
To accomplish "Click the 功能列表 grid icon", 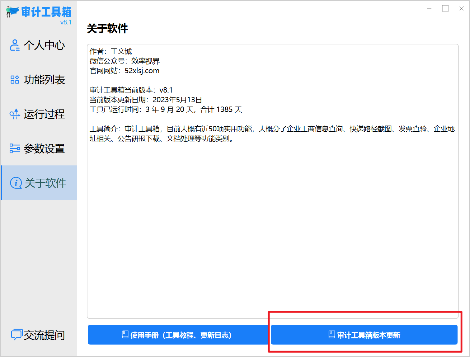I will coord(14,80).
